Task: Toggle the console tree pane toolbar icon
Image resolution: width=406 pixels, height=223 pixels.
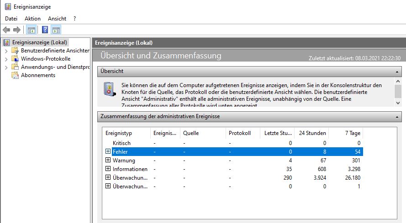Action: pyautogui.click(x=32, y=30)
